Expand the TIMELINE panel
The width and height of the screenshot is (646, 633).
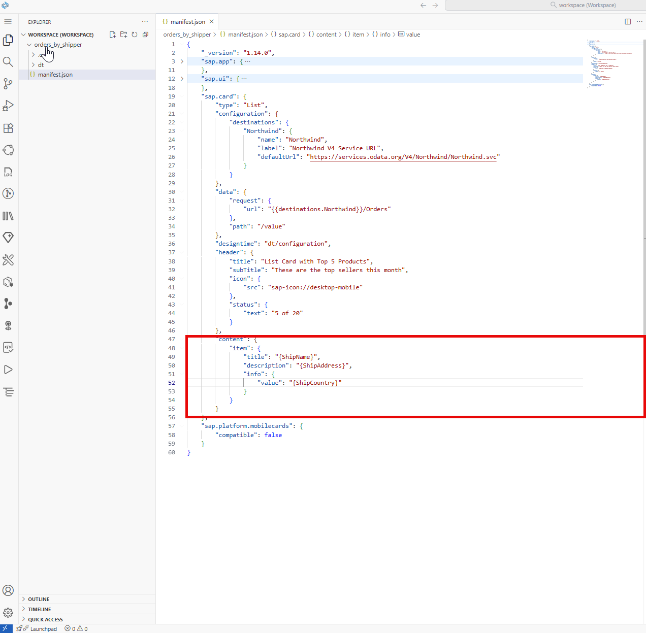23,609
